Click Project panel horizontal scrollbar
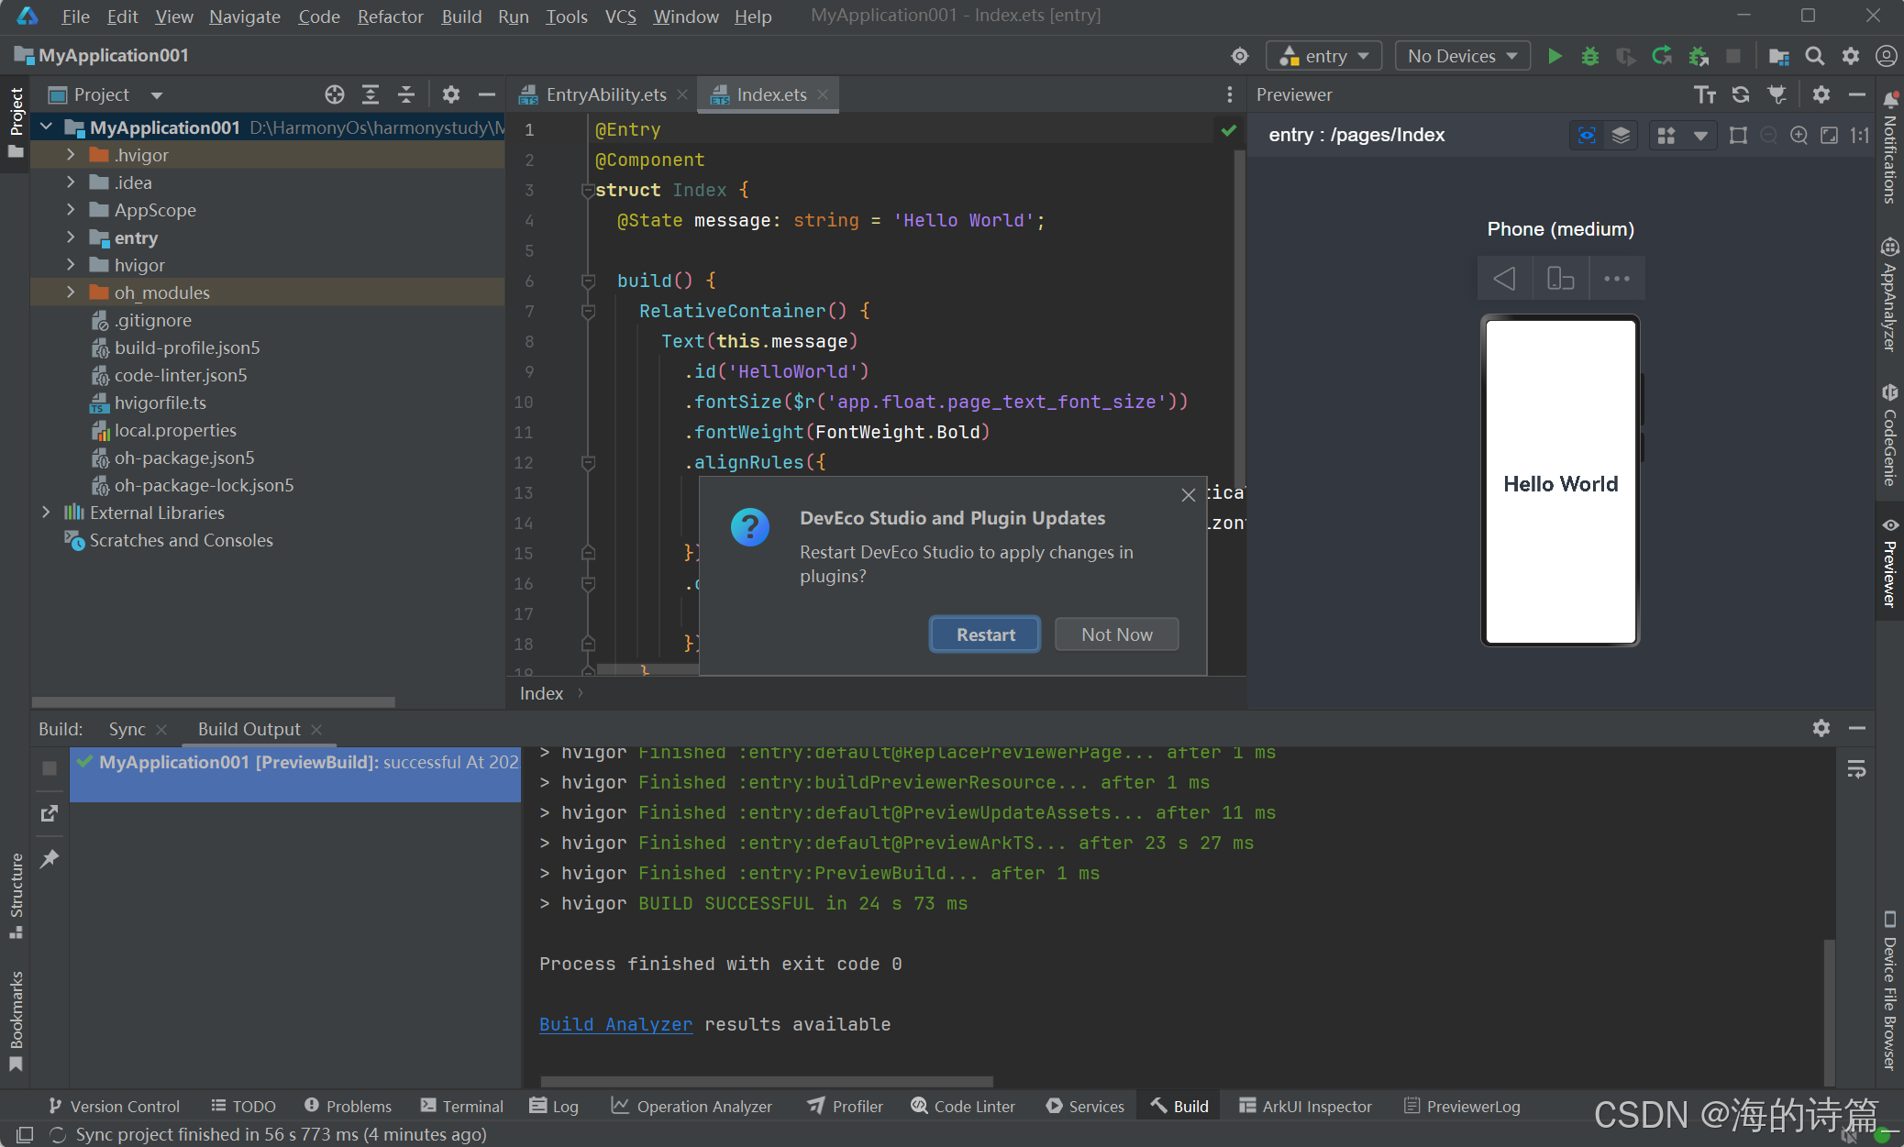 214,702
